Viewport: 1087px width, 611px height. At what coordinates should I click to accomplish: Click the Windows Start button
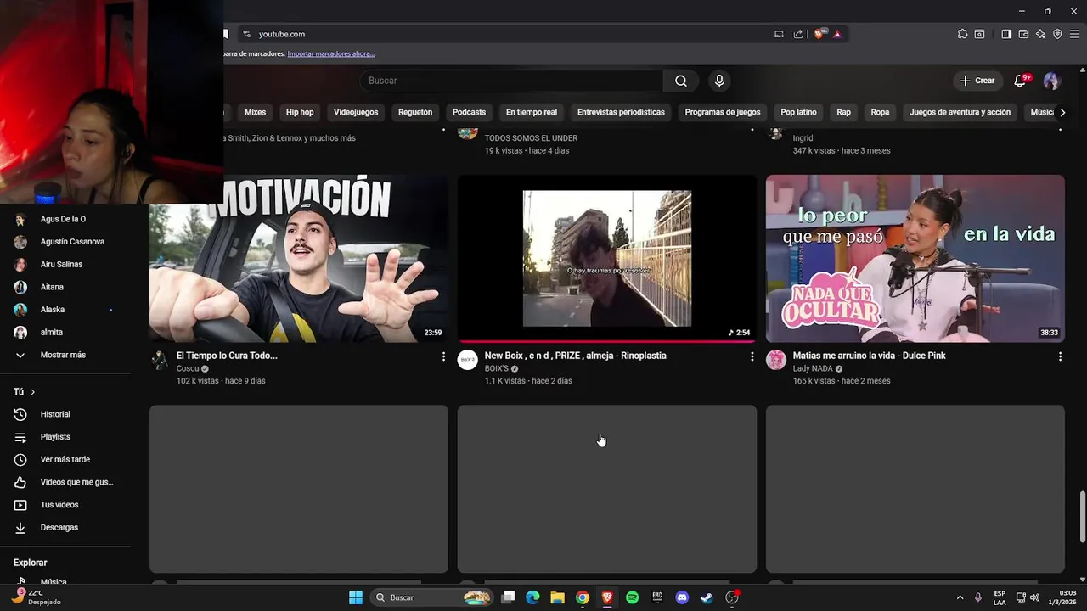tap(356, 597)
